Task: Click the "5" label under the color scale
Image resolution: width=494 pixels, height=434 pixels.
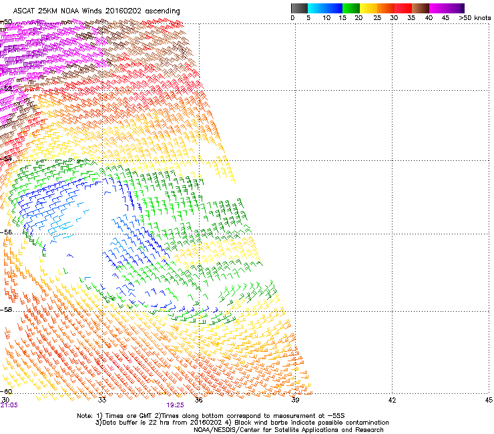Action: pos(308,18)
